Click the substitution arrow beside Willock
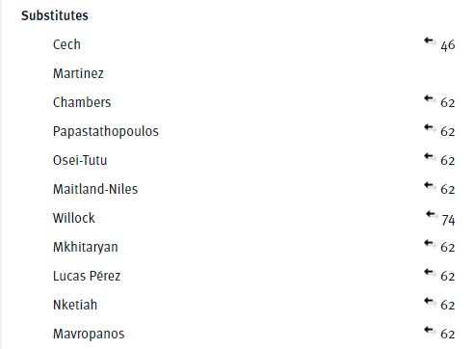 point(431,214)
